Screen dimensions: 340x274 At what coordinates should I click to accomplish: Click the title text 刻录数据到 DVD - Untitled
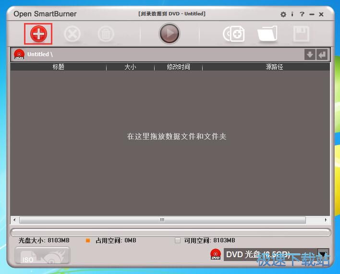[x=172, y=13]
